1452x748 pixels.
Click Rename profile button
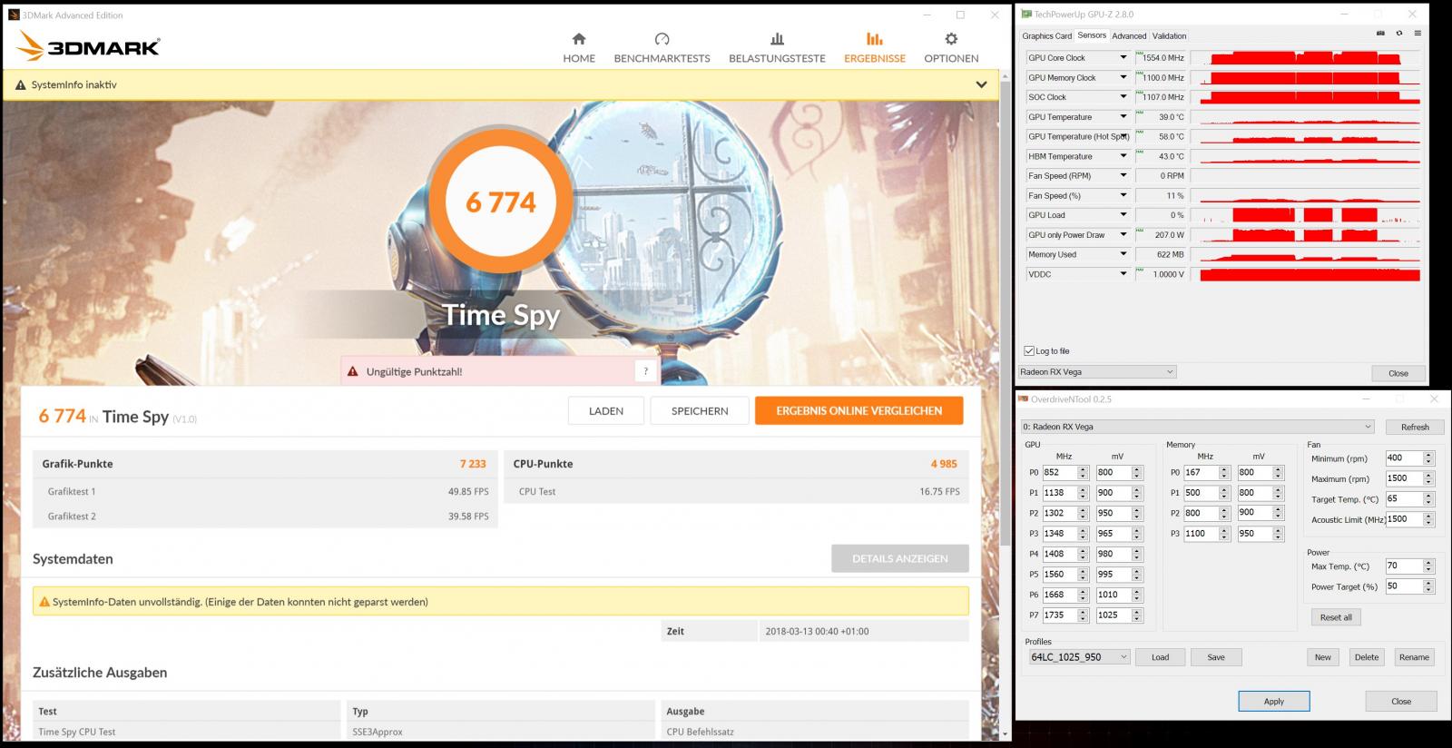point(1414,657)
